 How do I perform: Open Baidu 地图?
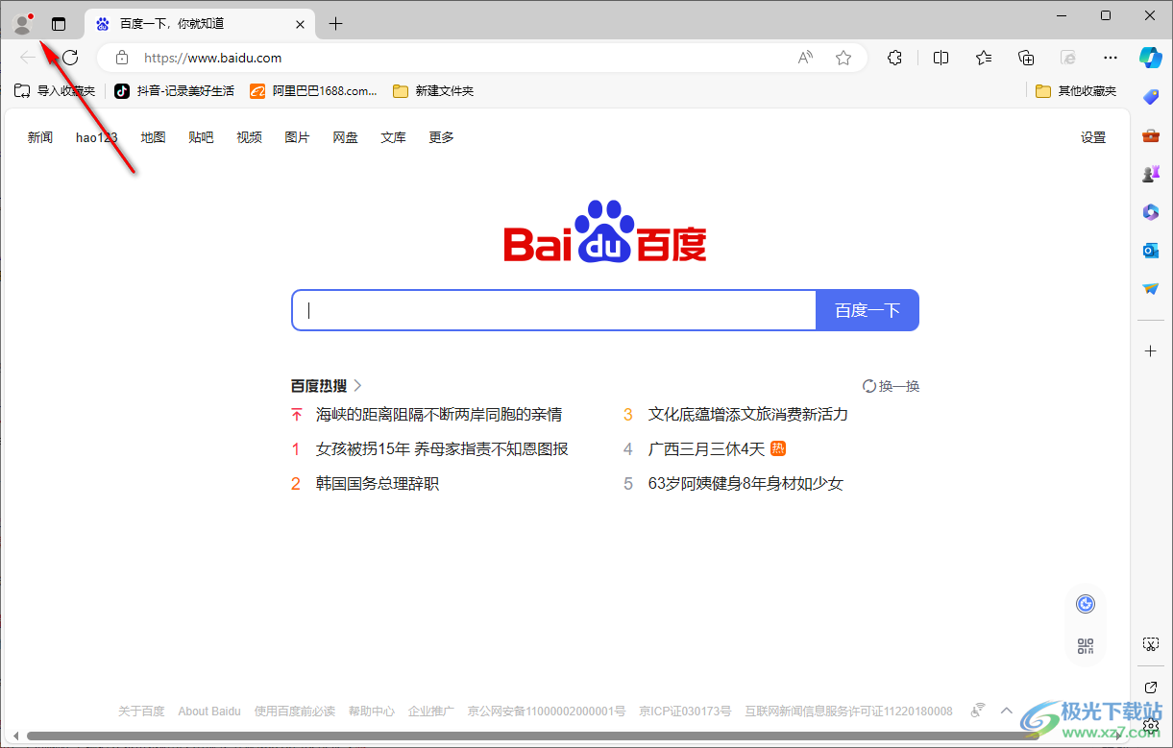(x=153, y=137)
